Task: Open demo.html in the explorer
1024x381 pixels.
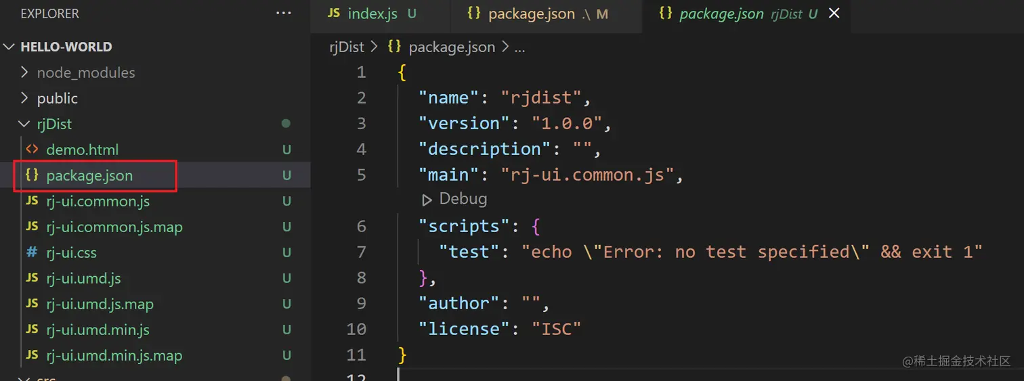Action: point(82,150)
